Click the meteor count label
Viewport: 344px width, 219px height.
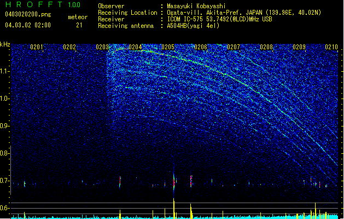click(78, 17)
